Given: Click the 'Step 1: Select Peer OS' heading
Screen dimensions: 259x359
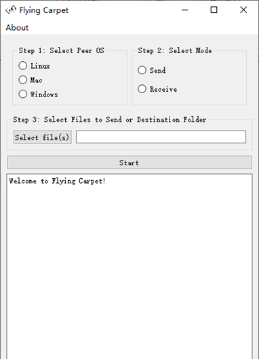Looking at the screenshot, I should coord(62,50).
